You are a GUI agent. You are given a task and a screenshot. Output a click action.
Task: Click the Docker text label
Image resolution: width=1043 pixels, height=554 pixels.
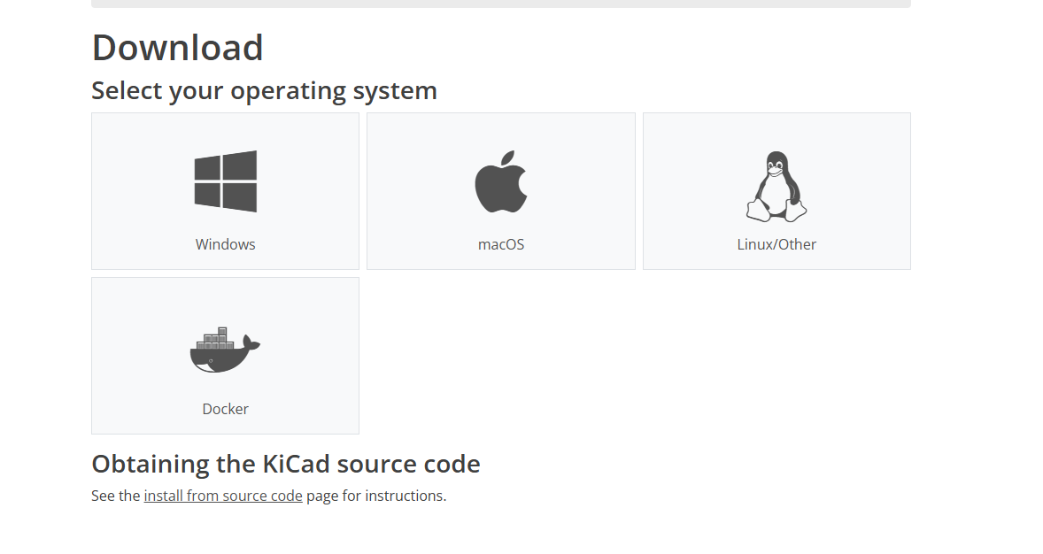(x=225, y=408)
